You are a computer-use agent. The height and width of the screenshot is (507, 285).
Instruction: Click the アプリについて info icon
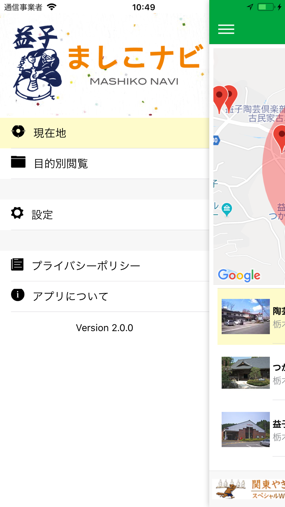[x=18, y=295]
